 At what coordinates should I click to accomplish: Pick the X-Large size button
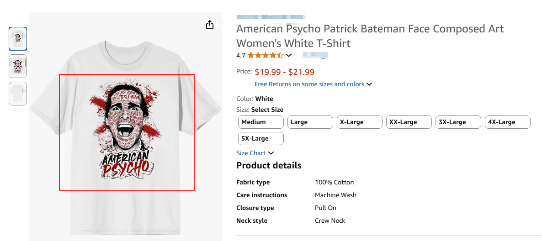click(360, 122)
